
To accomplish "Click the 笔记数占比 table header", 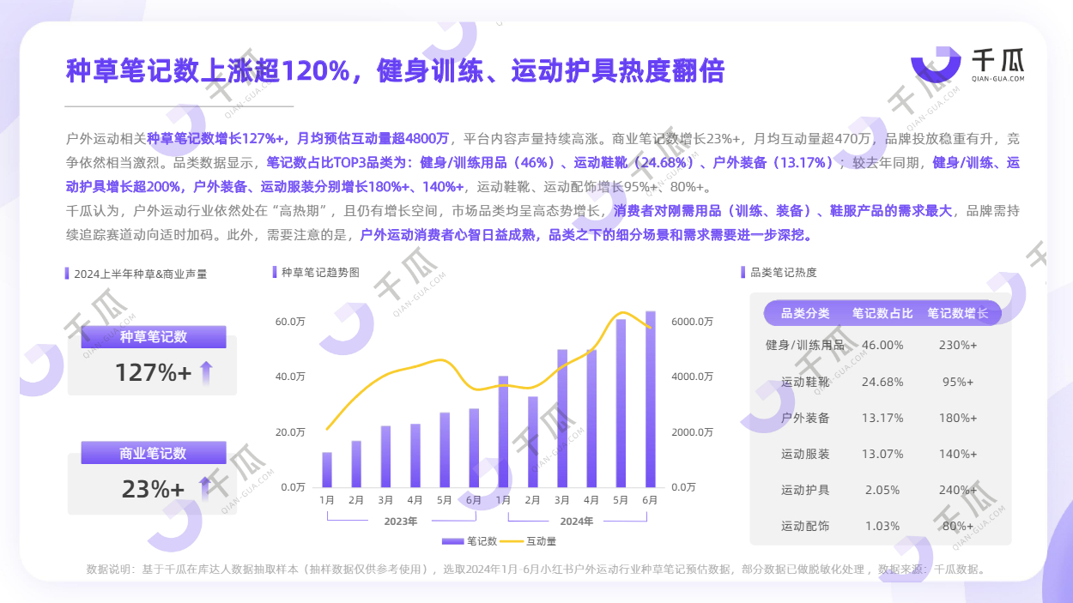I will (x=882, y=313).
